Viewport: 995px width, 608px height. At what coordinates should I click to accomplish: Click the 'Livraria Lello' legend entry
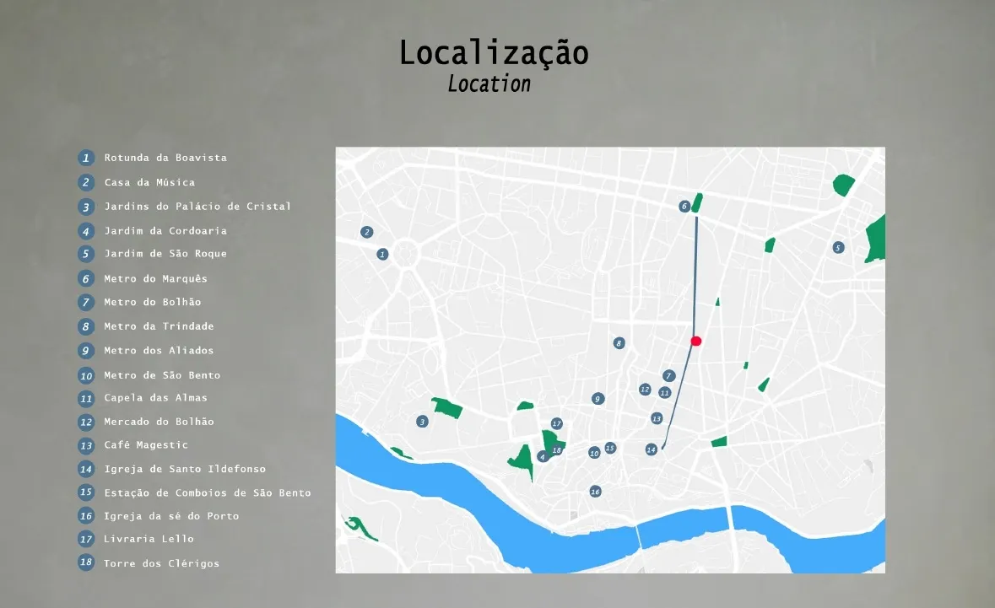click(x=149, y=539)
